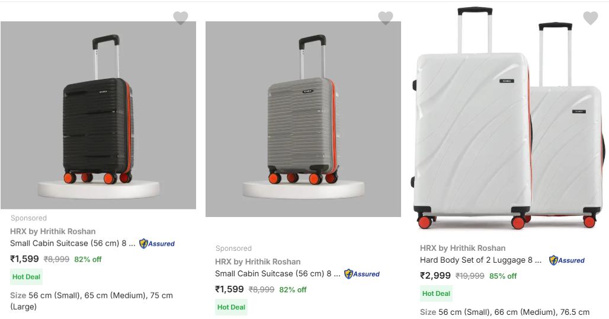This screenshot has width=609, height=319.
Task: Click the Hot Deal tag under the grey suitcase
Action: (231, 307)
